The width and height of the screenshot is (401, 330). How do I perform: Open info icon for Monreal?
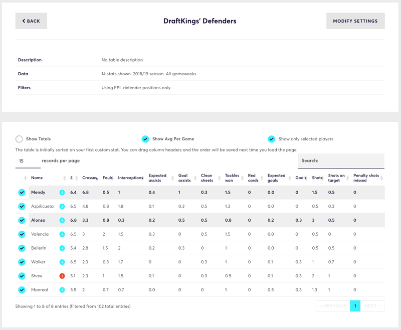point(62,290)
